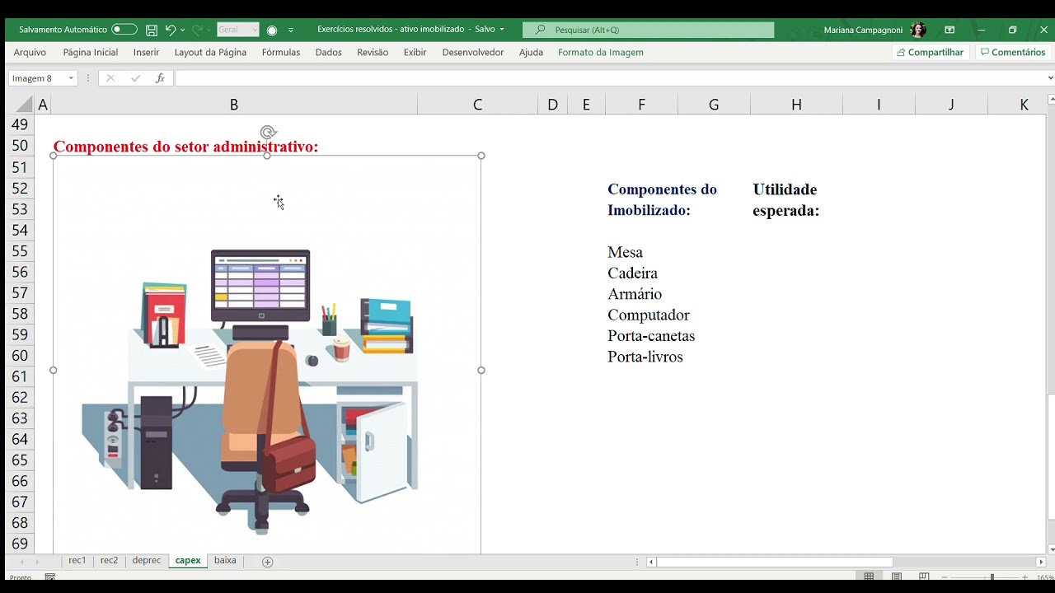1055x593 pixels.
Task: Click the Select All corner triangle
Action: pos(24,105)
